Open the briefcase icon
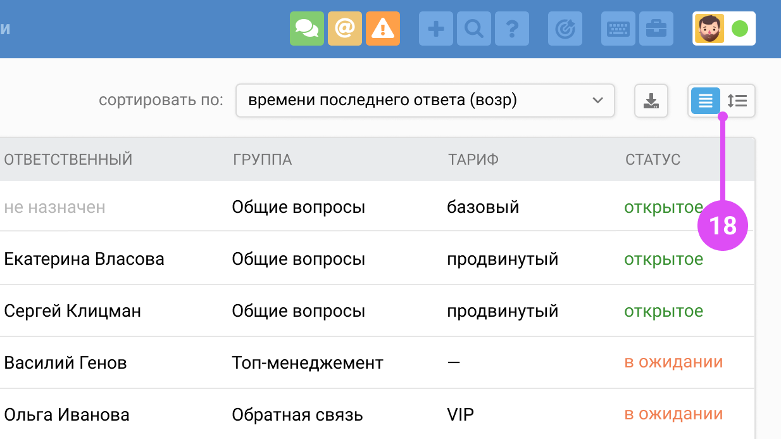Viewport: 781px width, 439px height. click(x=656, y=29)
